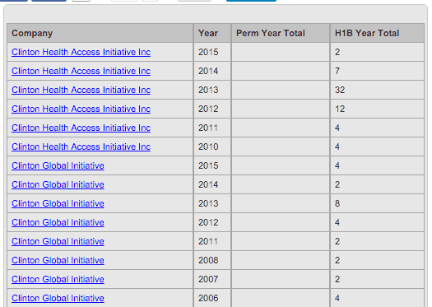This screenshot has width=432, height=307.
Task: Select the H1B total value 12
Action: point(340,109)
